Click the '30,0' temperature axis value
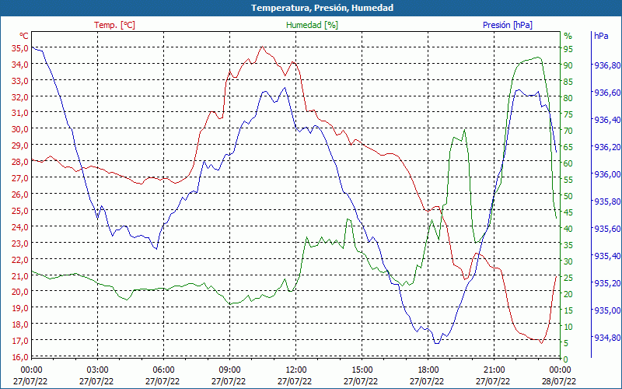 [x=21, y=129]
